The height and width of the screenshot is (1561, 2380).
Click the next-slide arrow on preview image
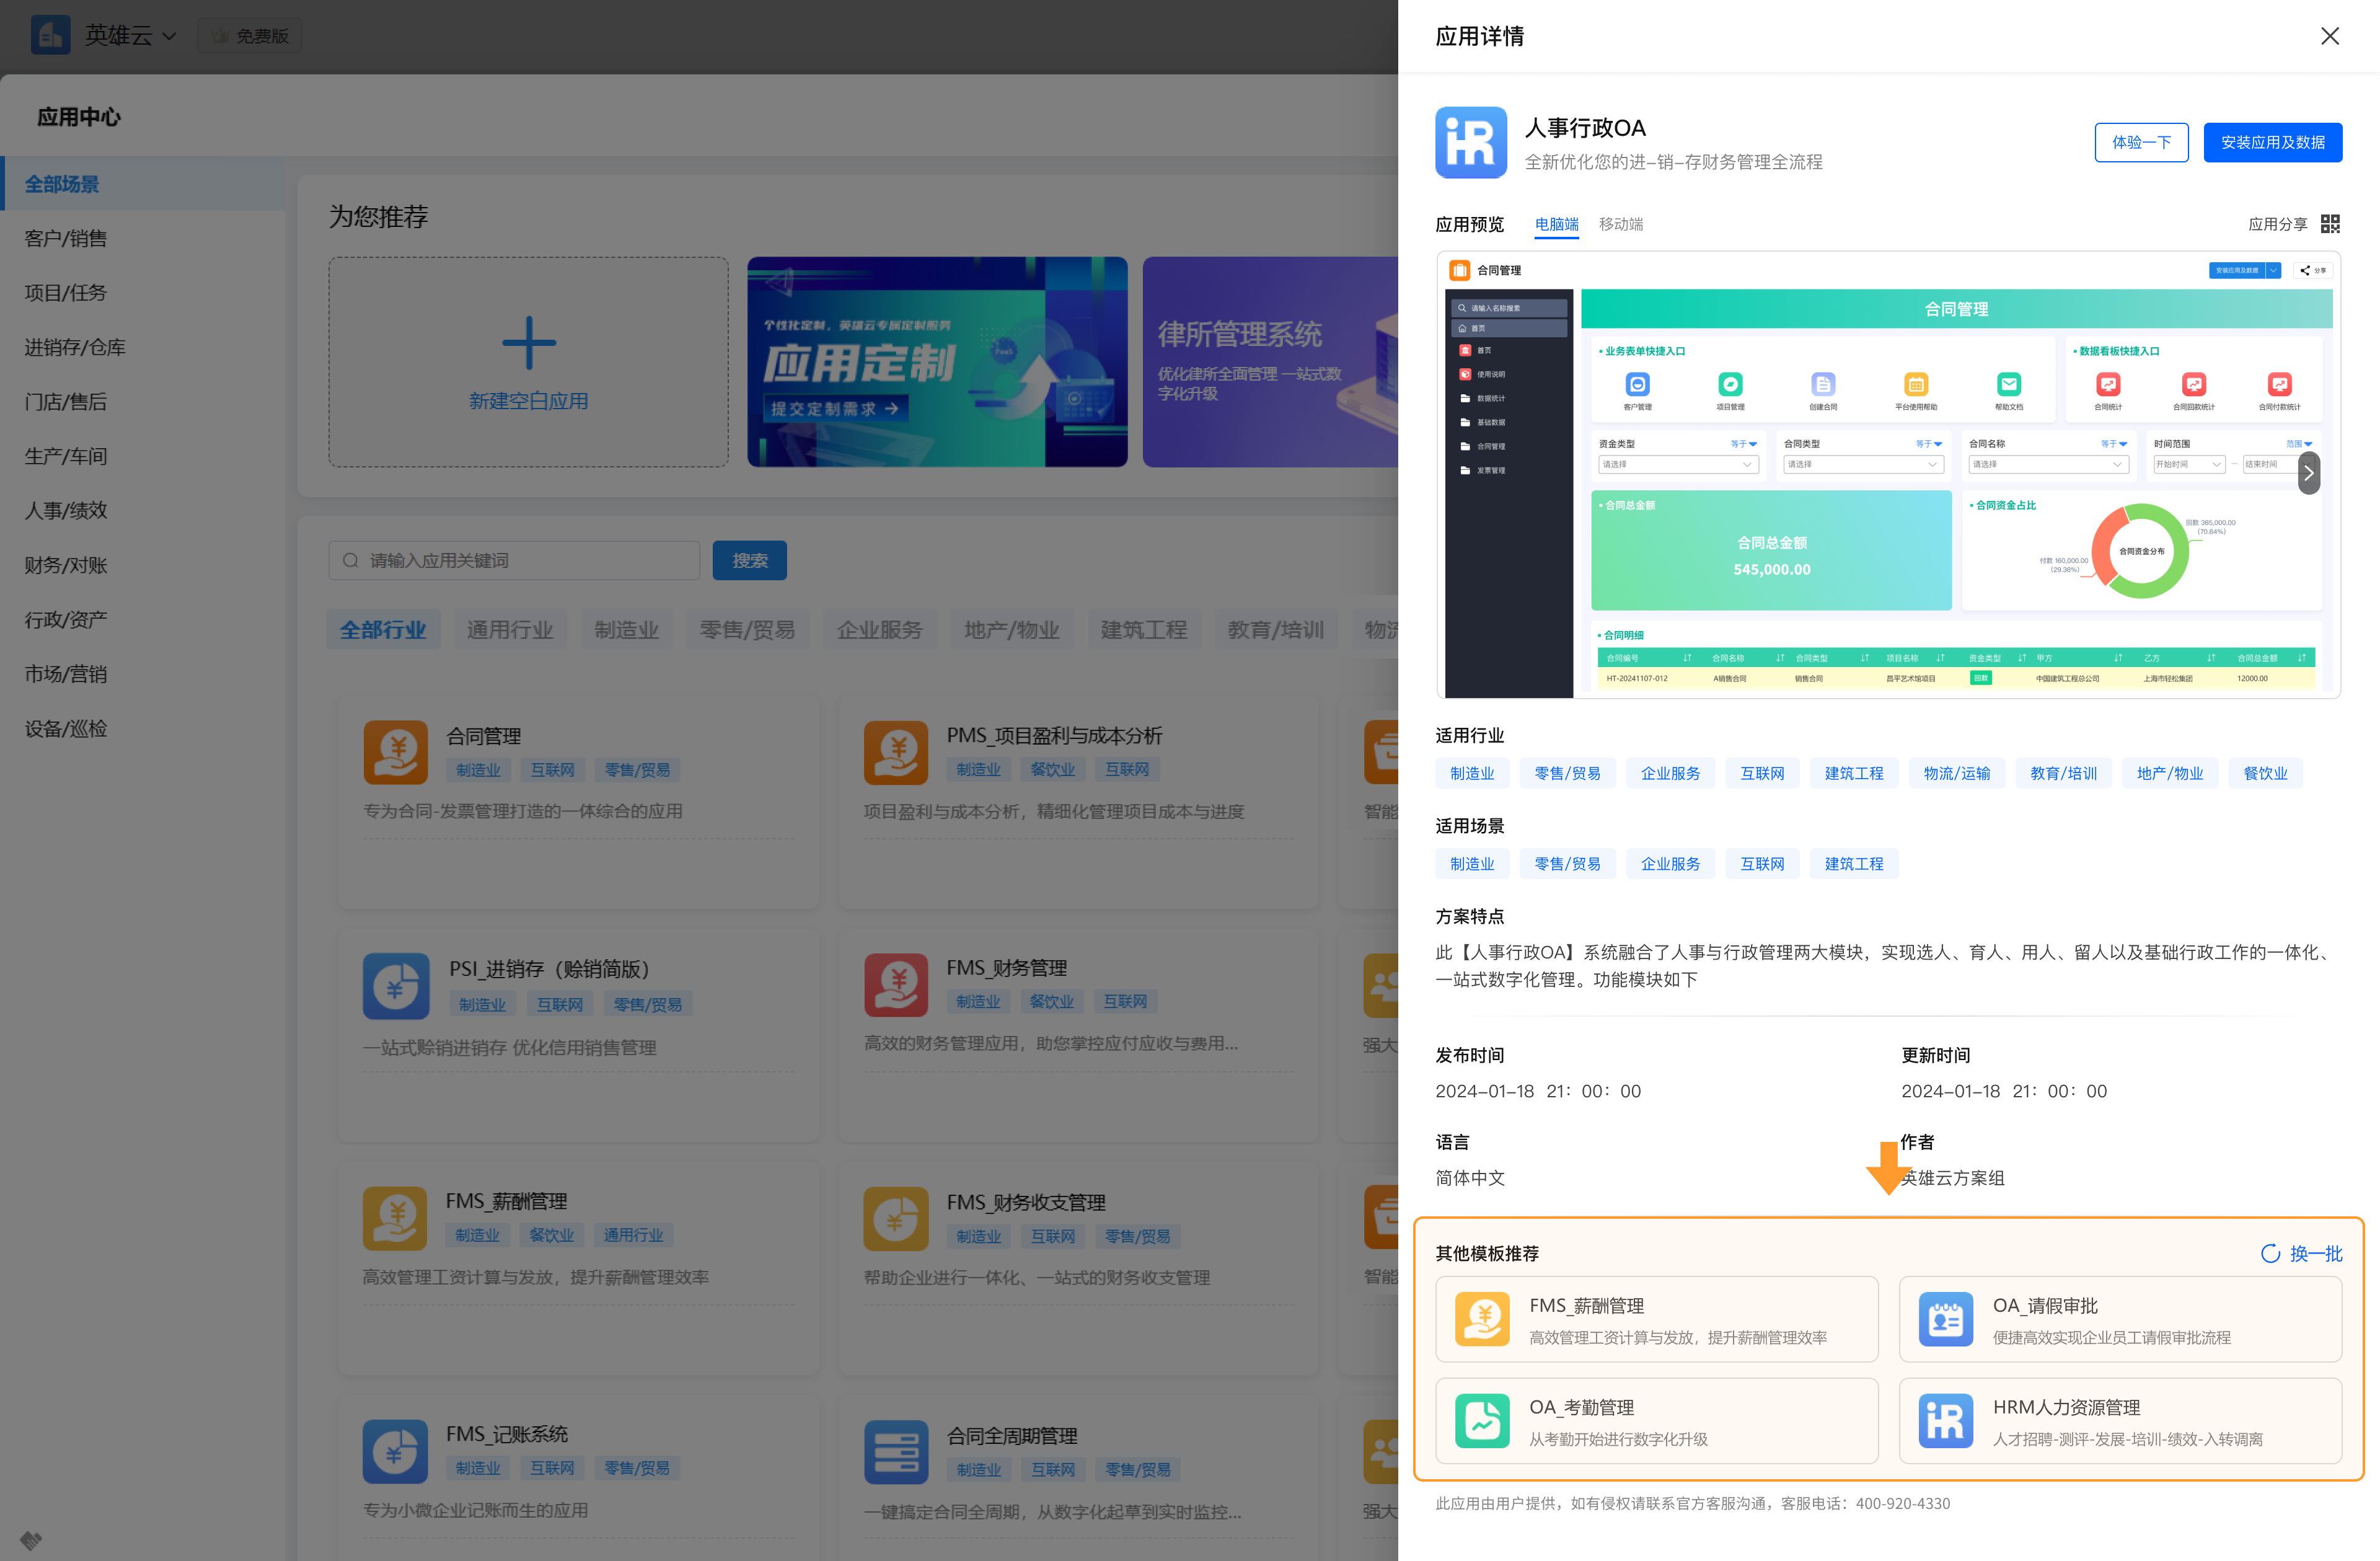click(2308, 473)
